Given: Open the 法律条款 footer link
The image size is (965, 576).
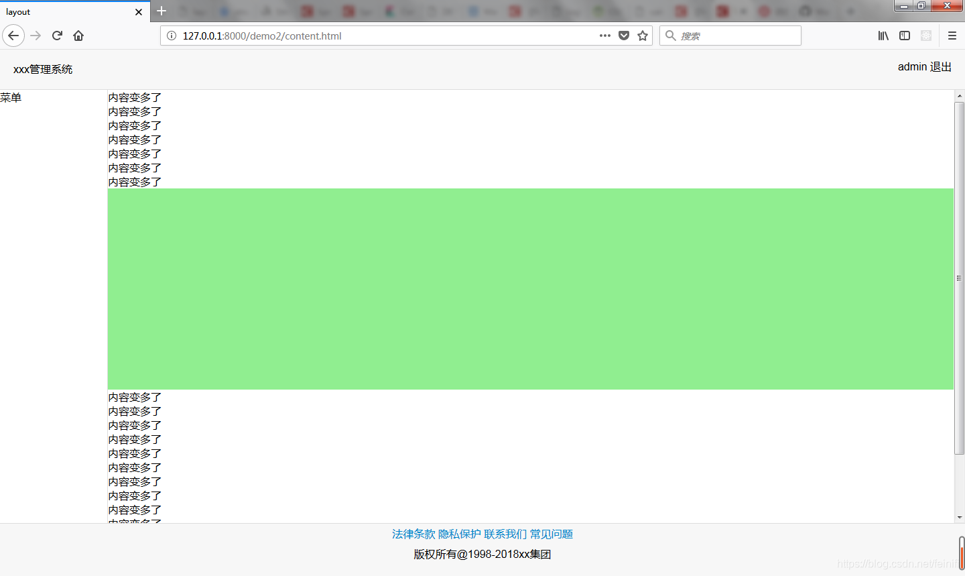Looking at the screenshot, I should (413, 534).
